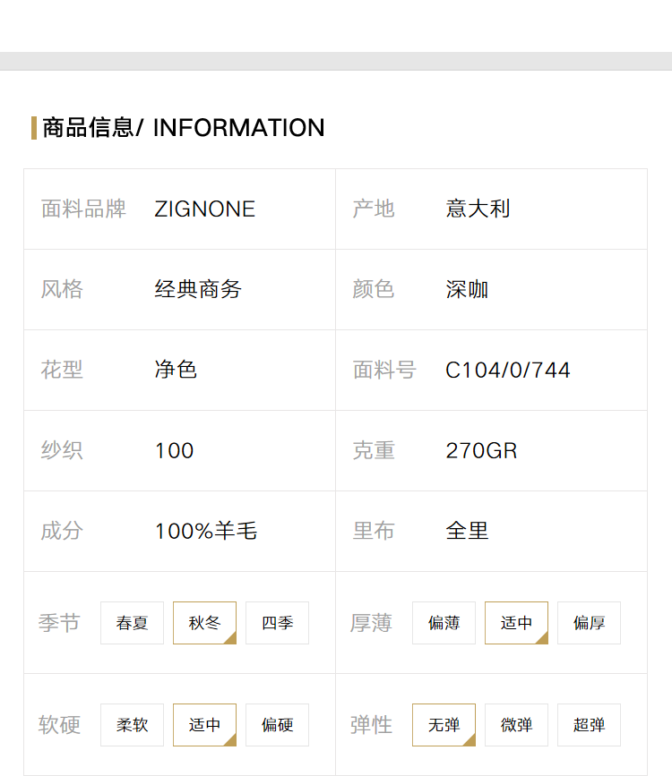Click the 弹性 label
Viewport: 672px width, 776px height.
371,725
